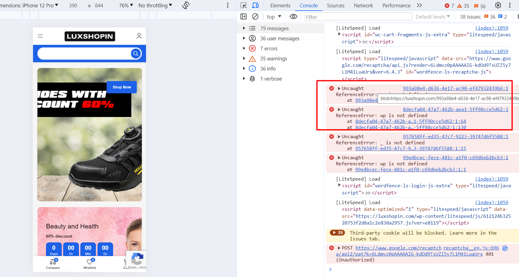The width and height of the screenshot is (519, 277).
Task: Select the 7 errors filter row
Action: [x=280, y=49]
